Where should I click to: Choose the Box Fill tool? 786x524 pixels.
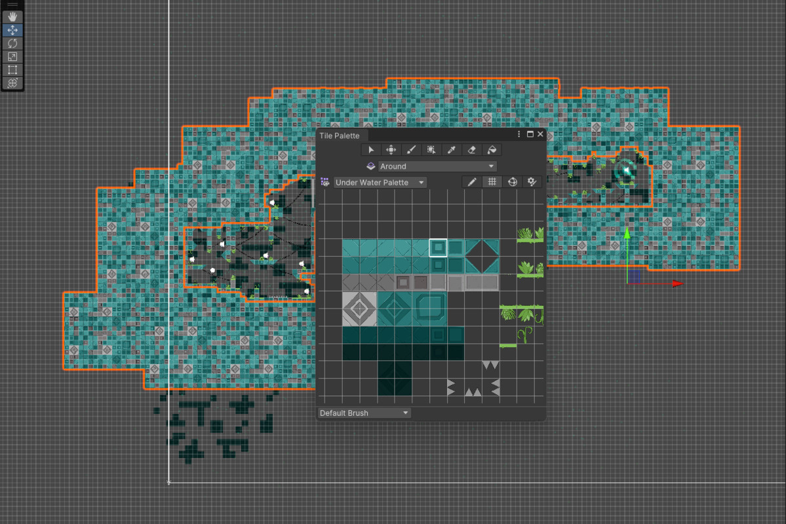click(x=431, y=149)
